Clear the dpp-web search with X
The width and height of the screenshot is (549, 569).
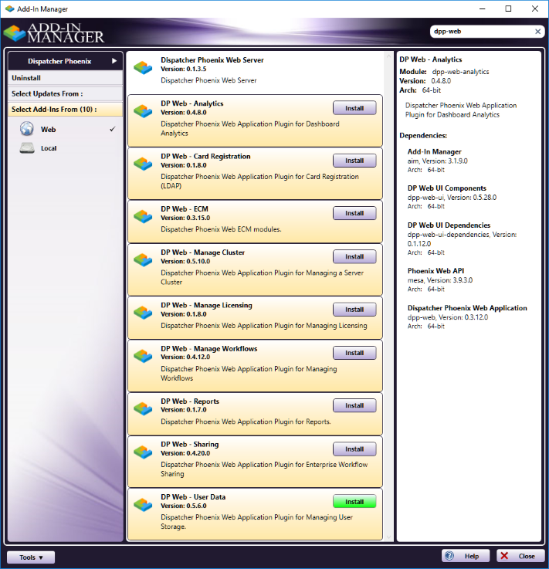pos(537,32)
